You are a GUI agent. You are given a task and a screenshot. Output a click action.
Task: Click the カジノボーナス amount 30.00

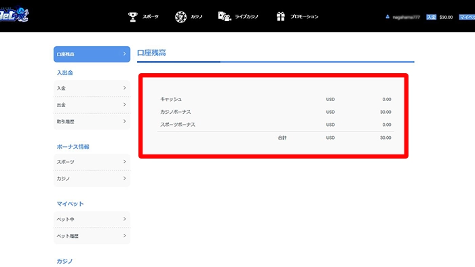[x=385, y=112]
